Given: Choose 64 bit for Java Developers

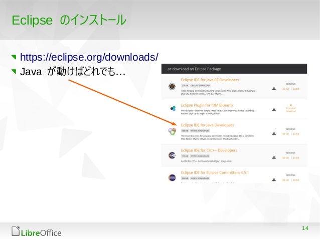Looking at the screenshot, I should pos(296,134).
